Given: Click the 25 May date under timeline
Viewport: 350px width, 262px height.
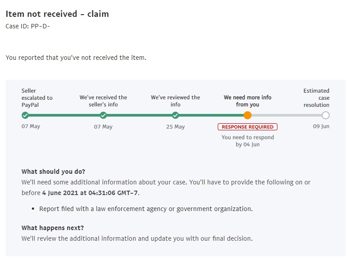Looking at the screenshot, I should [x=175, y=127].
